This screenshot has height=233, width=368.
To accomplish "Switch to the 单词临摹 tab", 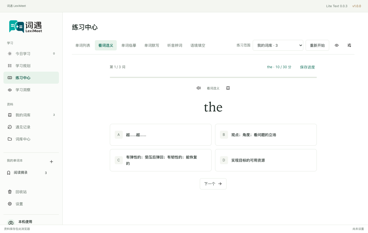I will coord(129,45).
